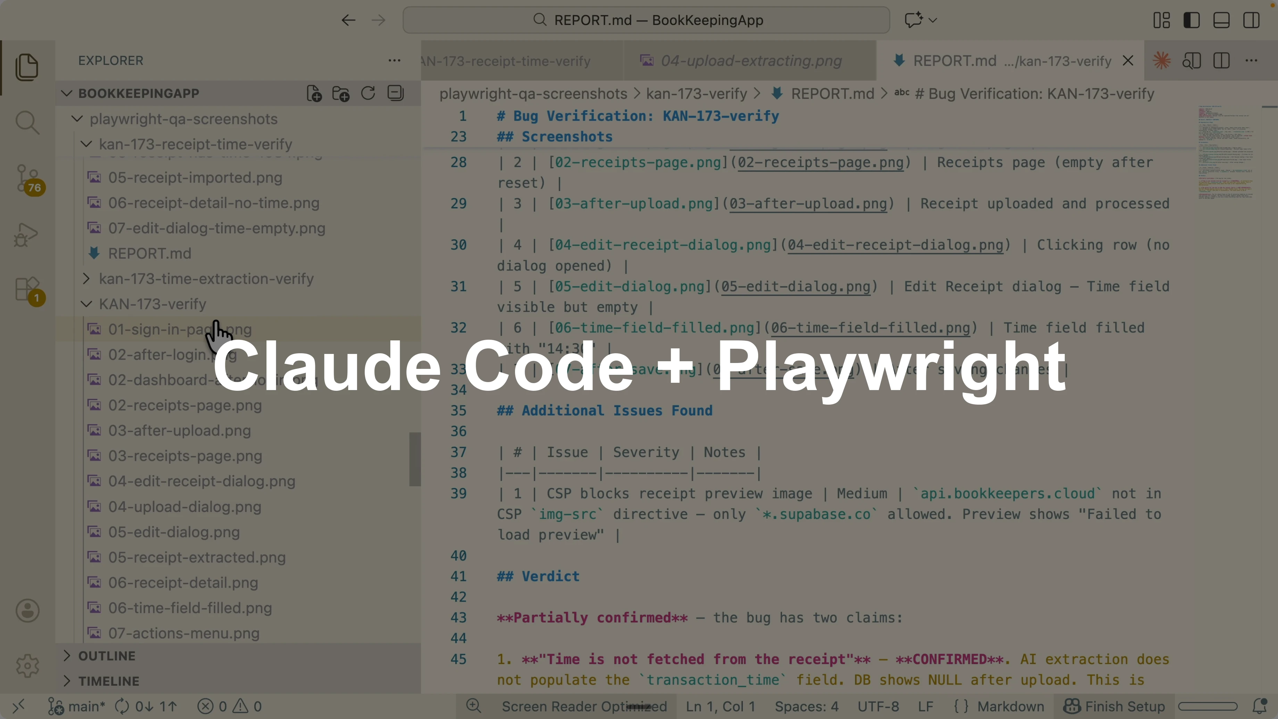Open the remote window indicator
Viewport: 1278px width, 719px height.
pyautogui.click(x=18, y=706)
